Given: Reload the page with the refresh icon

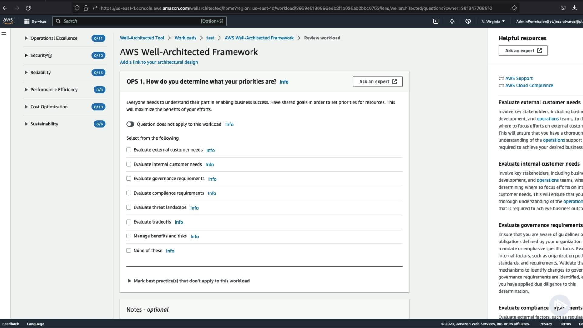Looking at the screenshot, I should coord(28,8).
